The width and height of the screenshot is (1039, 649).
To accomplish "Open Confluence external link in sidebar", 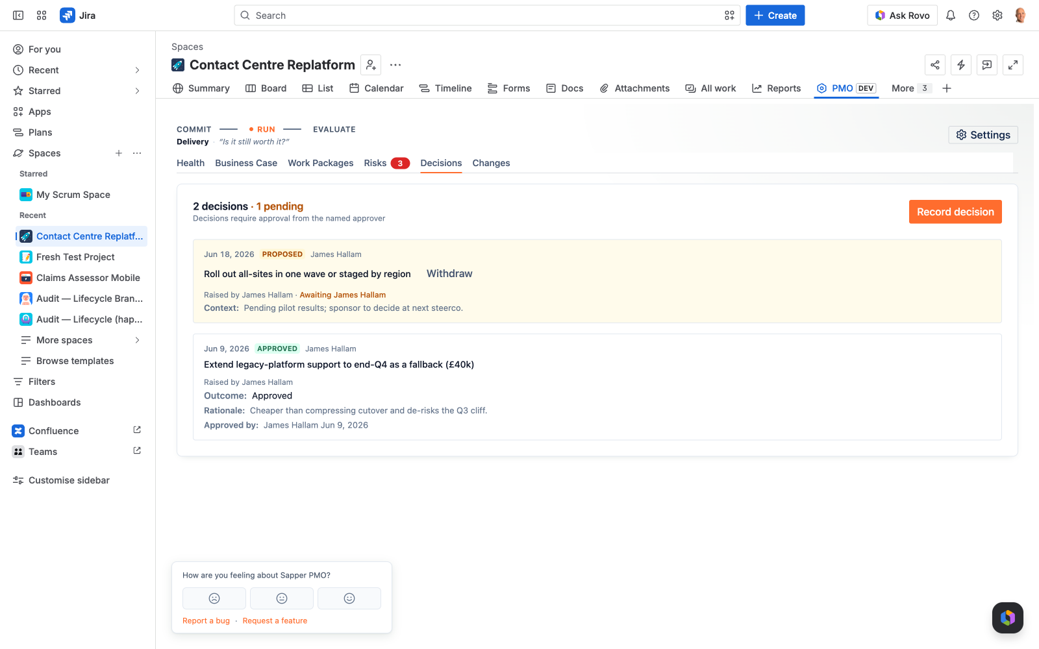I will point(137,430).
